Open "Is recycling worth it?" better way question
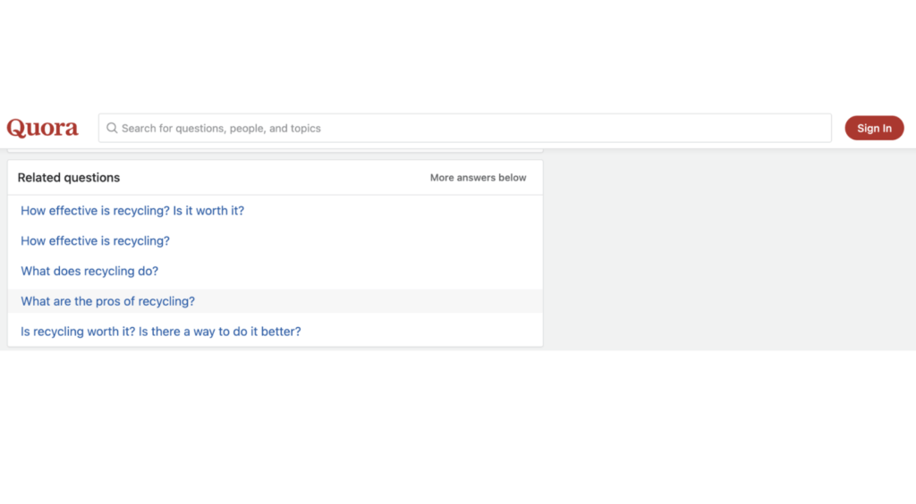 tap(161, 332)
